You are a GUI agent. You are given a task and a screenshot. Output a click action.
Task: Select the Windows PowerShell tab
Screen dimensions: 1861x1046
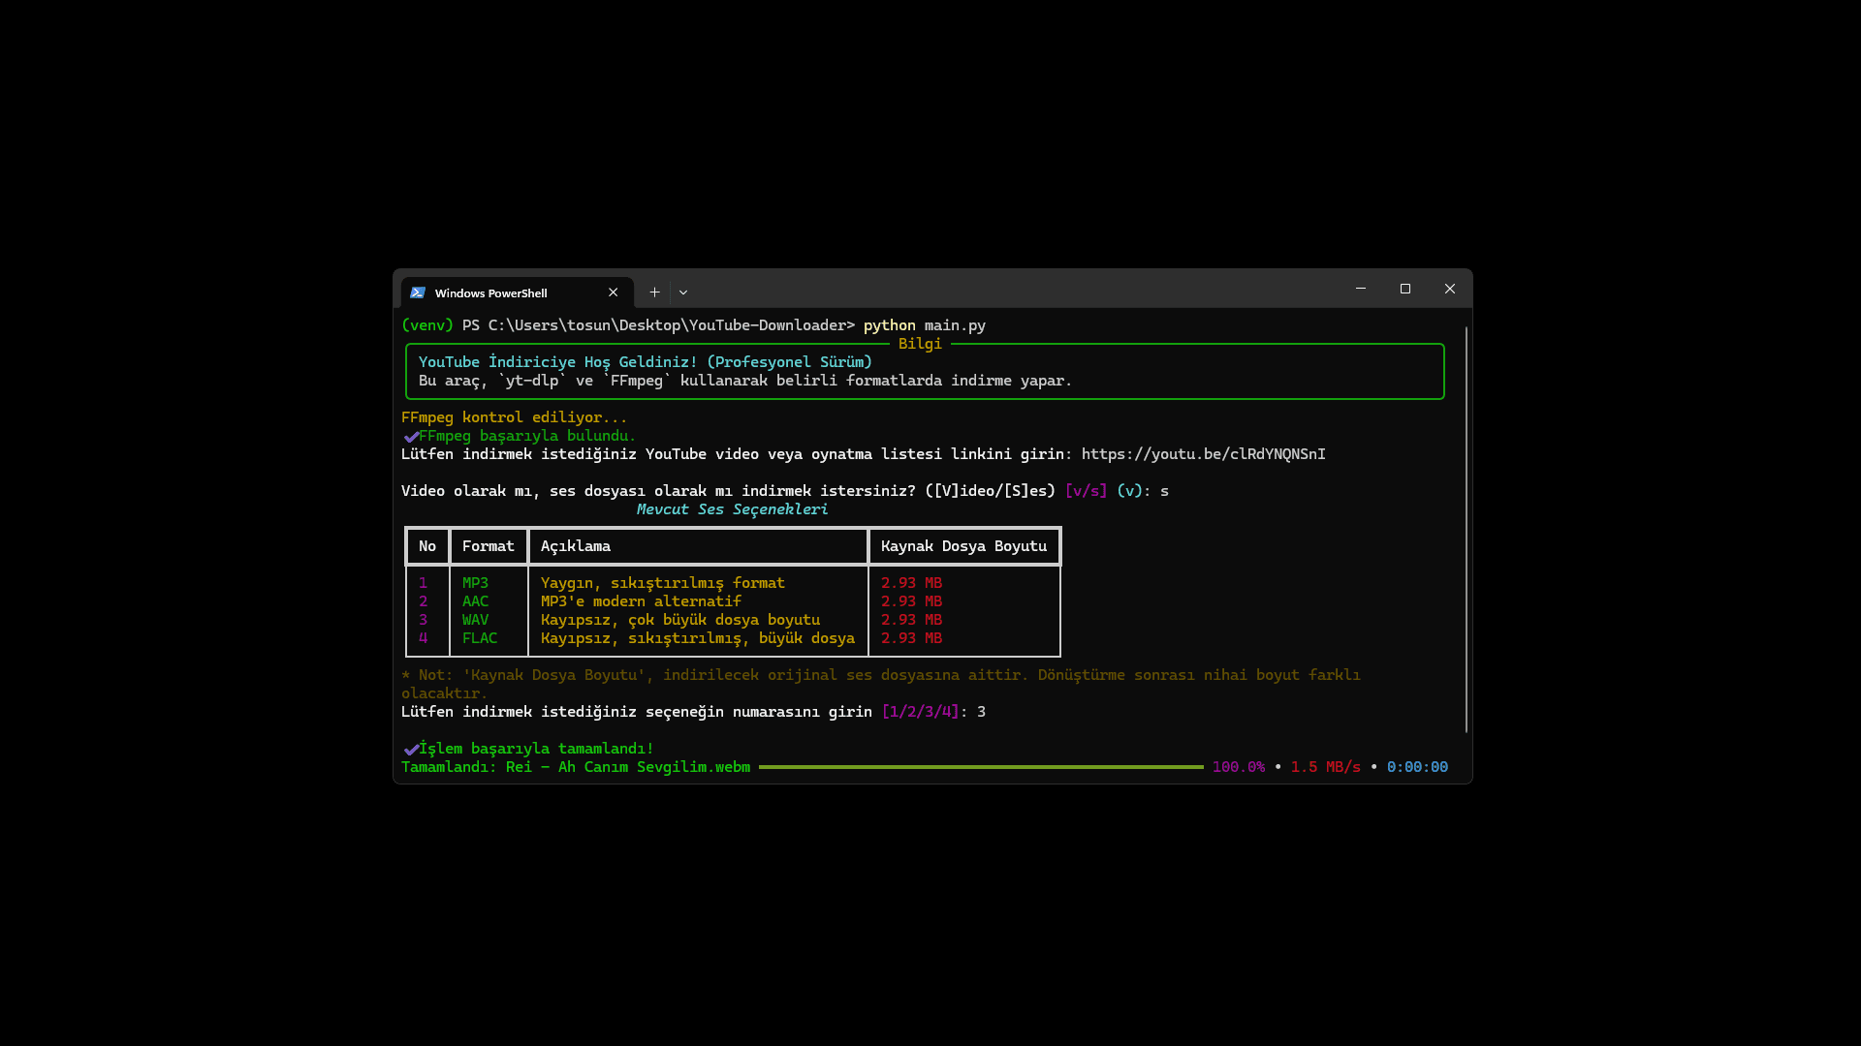(517, 292)
